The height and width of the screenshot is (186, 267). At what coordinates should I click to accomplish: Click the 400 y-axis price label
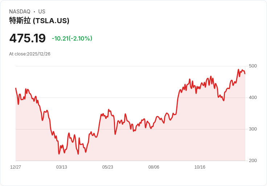[x=253, y=98]
